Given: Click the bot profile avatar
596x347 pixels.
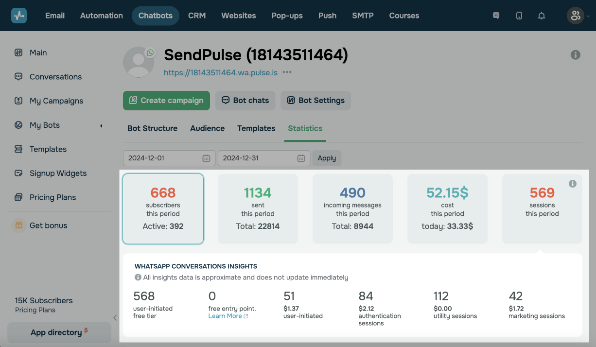Looking at the screenshot, I should click(138, 62).
